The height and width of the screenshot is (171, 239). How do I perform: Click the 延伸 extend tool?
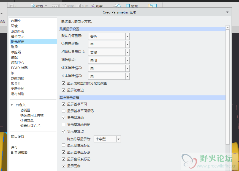point(83,6)
